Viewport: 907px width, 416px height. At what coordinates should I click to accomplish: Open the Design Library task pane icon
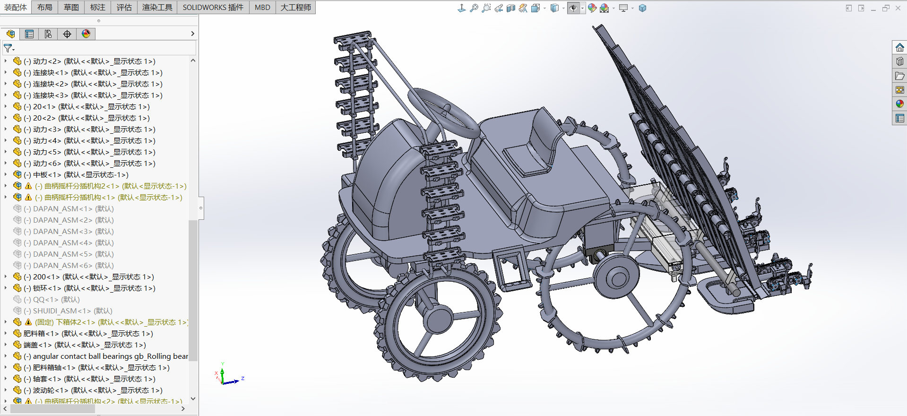pyautogui.click(x=899, y=61)
